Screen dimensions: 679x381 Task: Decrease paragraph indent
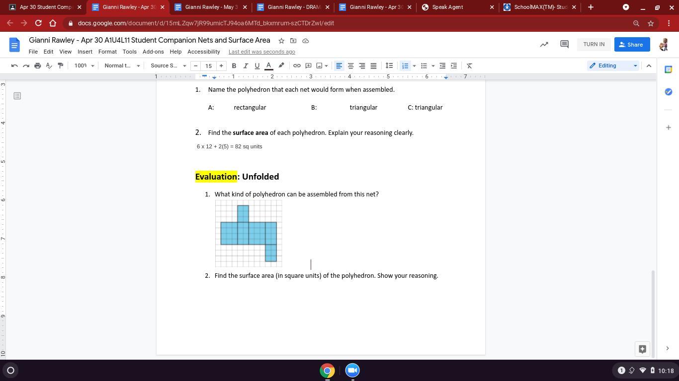(x=442, y=65)
